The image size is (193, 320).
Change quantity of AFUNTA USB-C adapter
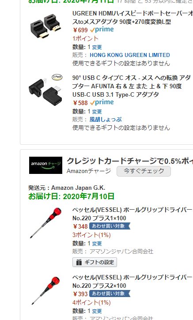97,112
